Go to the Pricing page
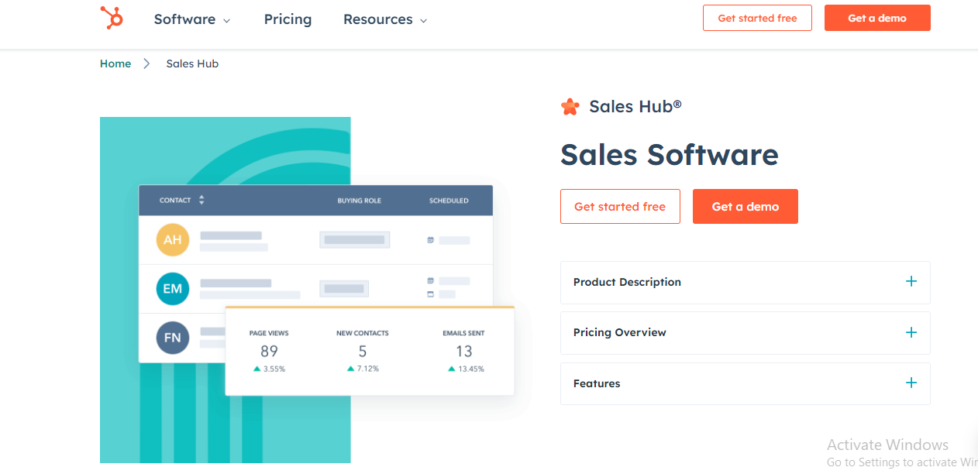 (x=288, y=19)
